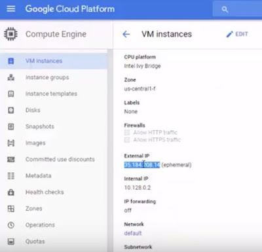Click the Quotas sidebar icon

point(11,242)
